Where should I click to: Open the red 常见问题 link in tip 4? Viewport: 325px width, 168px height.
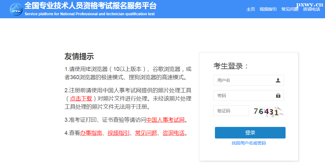(x=146, y=133)
